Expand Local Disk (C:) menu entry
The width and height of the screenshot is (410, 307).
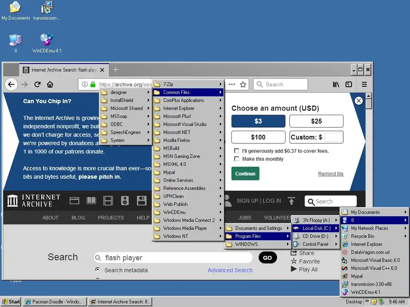pyautogui.click(x=316, y=228)
